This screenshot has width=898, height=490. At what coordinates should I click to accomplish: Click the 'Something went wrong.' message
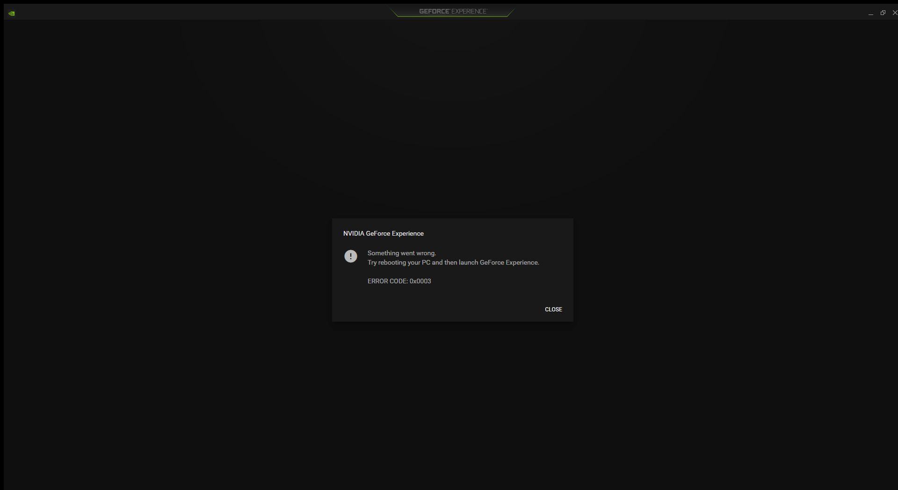tap(402, 253)
